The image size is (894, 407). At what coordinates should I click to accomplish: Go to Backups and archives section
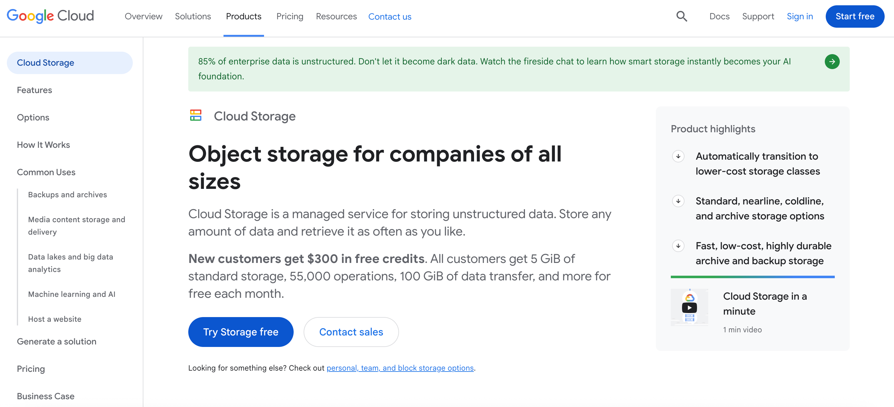tap(67, 195)
